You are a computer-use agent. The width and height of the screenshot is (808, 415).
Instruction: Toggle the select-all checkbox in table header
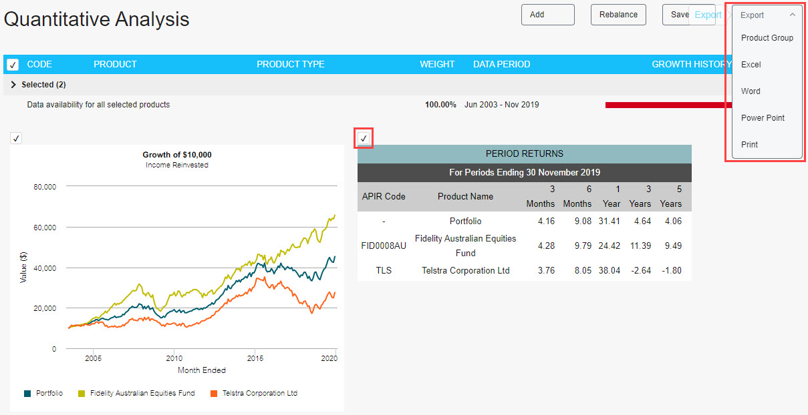(x=12, y=65)
